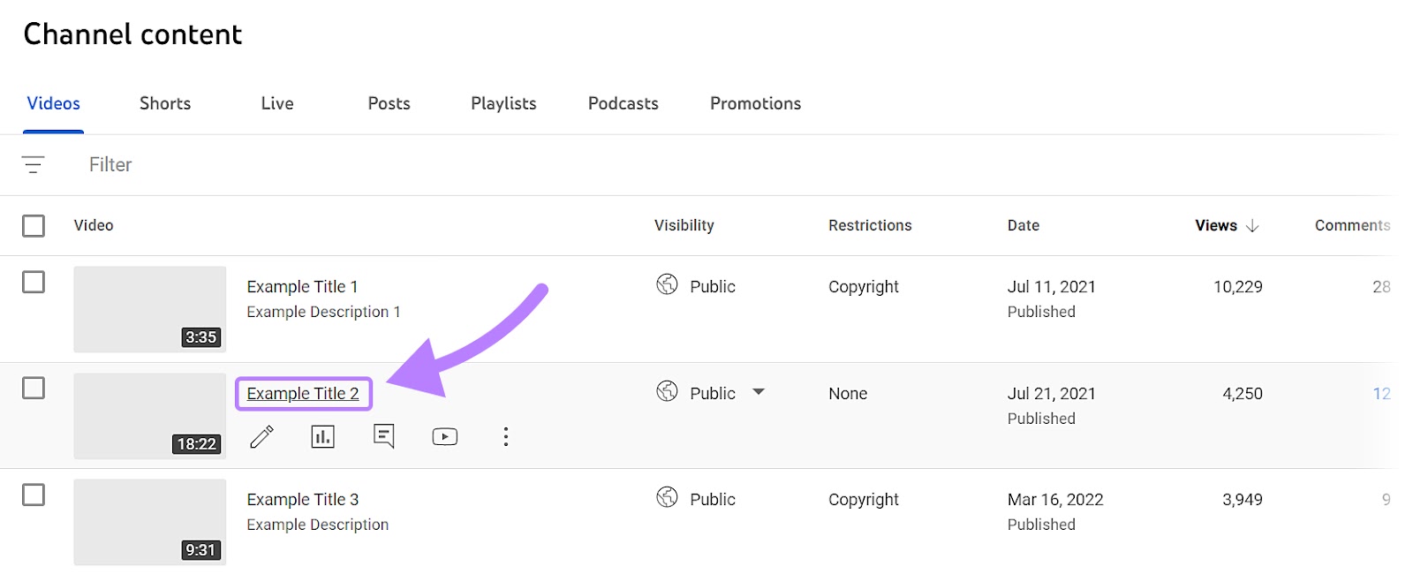The width and height of the screenshot is (1413, 574).
Task: Open the Example Title 2 link
Action: [303, 394]
